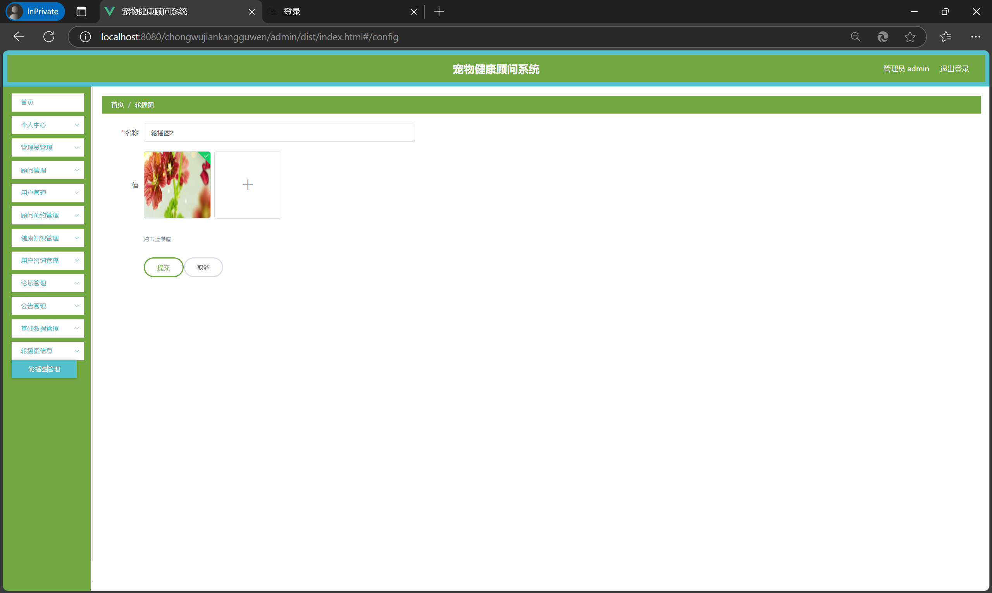Click the back arrow icon
992x593 pixels.
tap(19, 37)
